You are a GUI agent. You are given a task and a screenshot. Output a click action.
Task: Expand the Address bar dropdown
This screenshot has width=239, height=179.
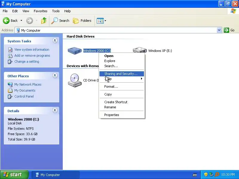pyautogui.click(x=219, y=30)
